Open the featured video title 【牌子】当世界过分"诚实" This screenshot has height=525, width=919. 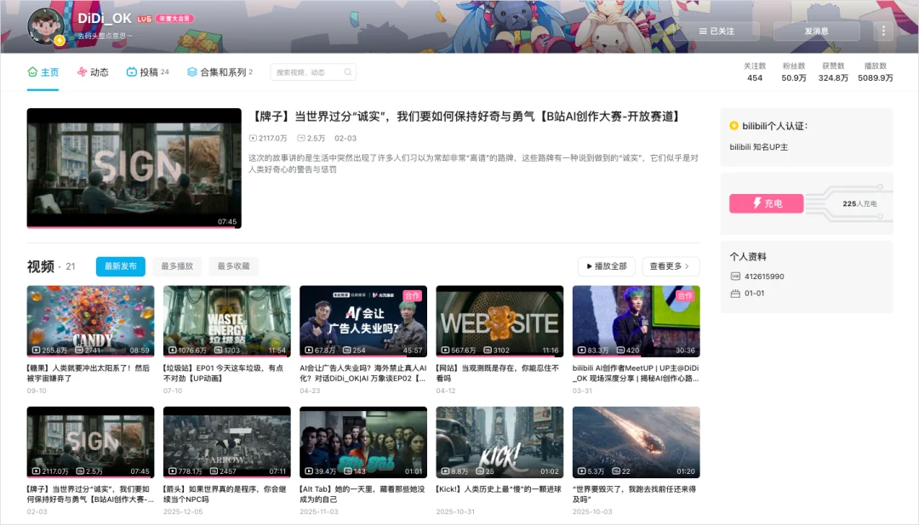point(466,117)
